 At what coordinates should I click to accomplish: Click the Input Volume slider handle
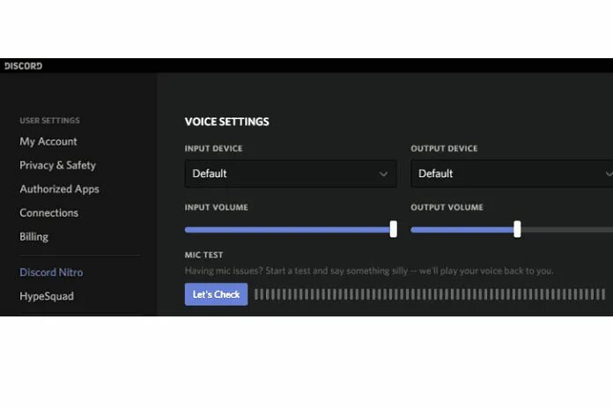(394, 229)
